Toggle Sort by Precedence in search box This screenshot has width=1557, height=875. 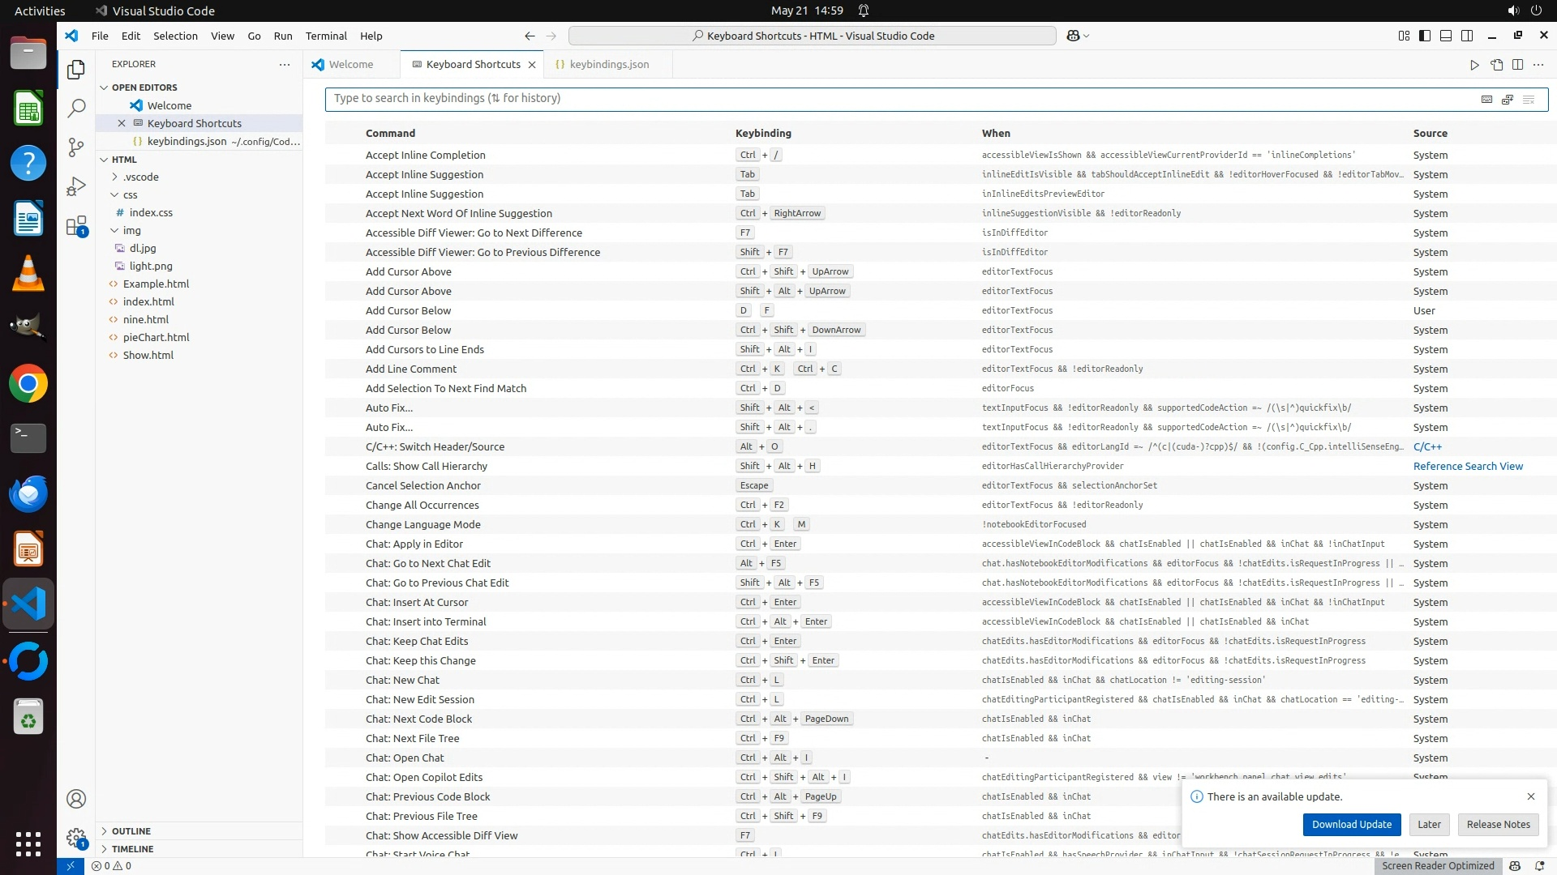click(1508, 99)
